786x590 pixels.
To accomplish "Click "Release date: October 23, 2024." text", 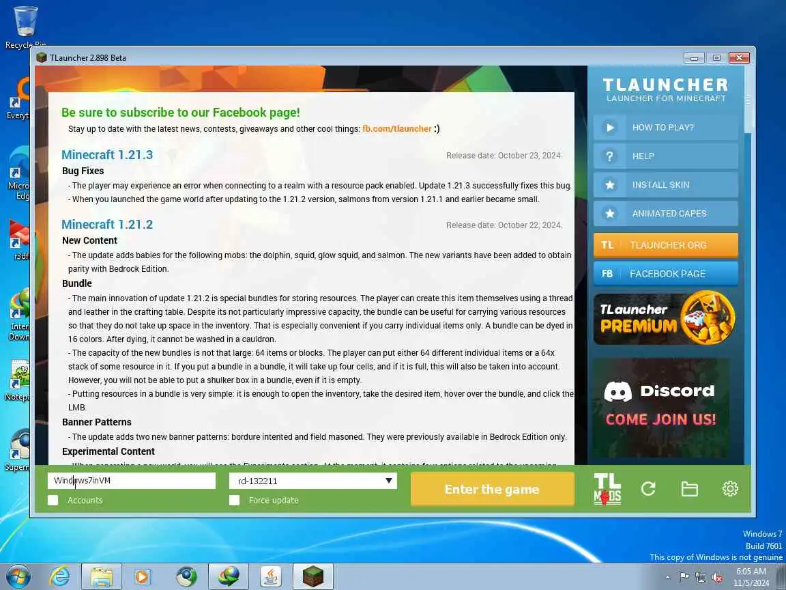I will (x=504, y=156).
